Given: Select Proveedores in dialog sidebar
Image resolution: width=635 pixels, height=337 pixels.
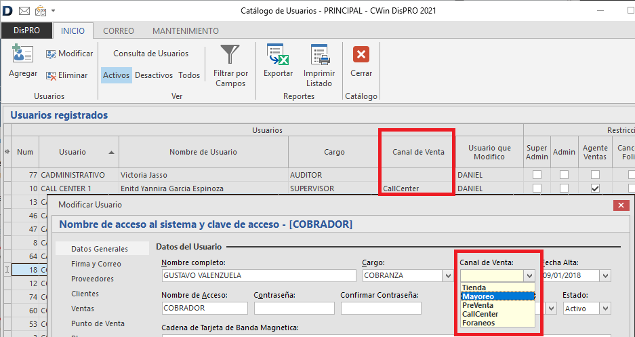Looking at the screenshot, I should coord(92,279).
